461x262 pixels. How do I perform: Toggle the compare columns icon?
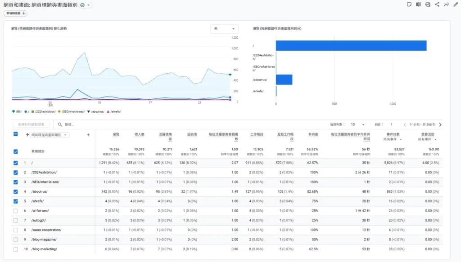[418, 4]
